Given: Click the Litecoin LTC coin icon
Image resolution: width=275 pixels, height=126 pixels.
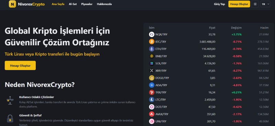Looking at the screenshot, I should 152,100.
